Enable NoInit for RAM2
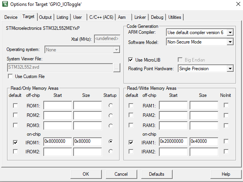This screenshot has height=182, width=243. pos(226,115)
